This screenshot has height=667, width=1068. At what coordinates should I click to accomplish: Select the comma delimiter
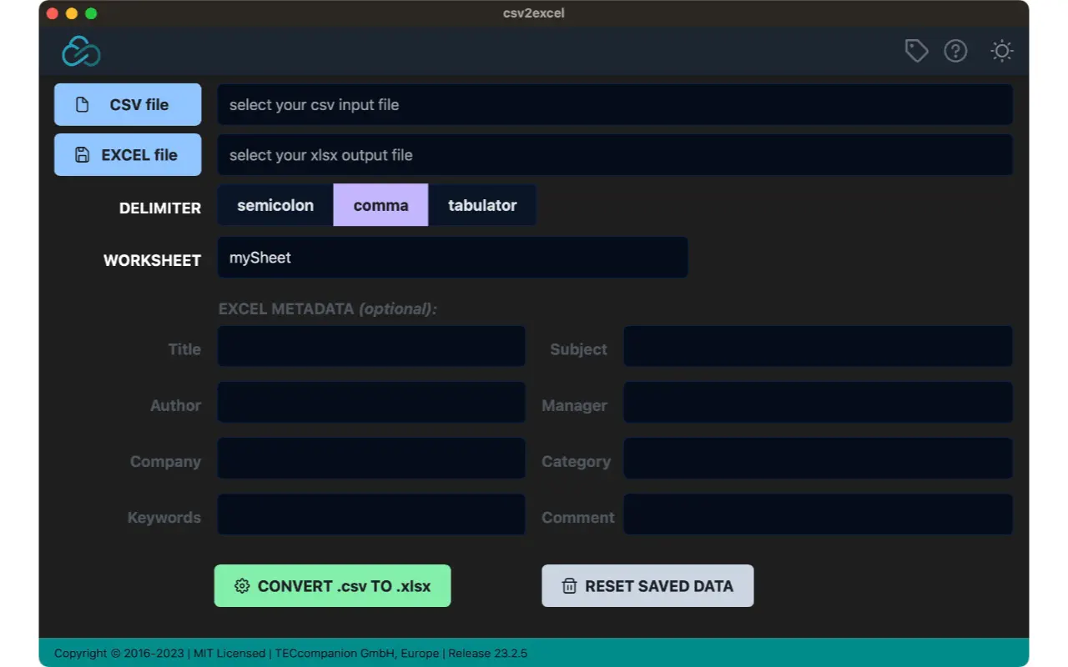380,204
